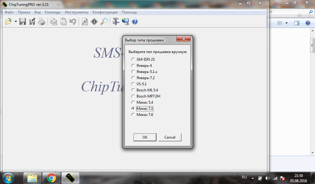Viewport: 315px width, 184px height.
Task: Click the Explorer window vertical scrollbar
Action: pyautogui.click(x=312, y=92)
